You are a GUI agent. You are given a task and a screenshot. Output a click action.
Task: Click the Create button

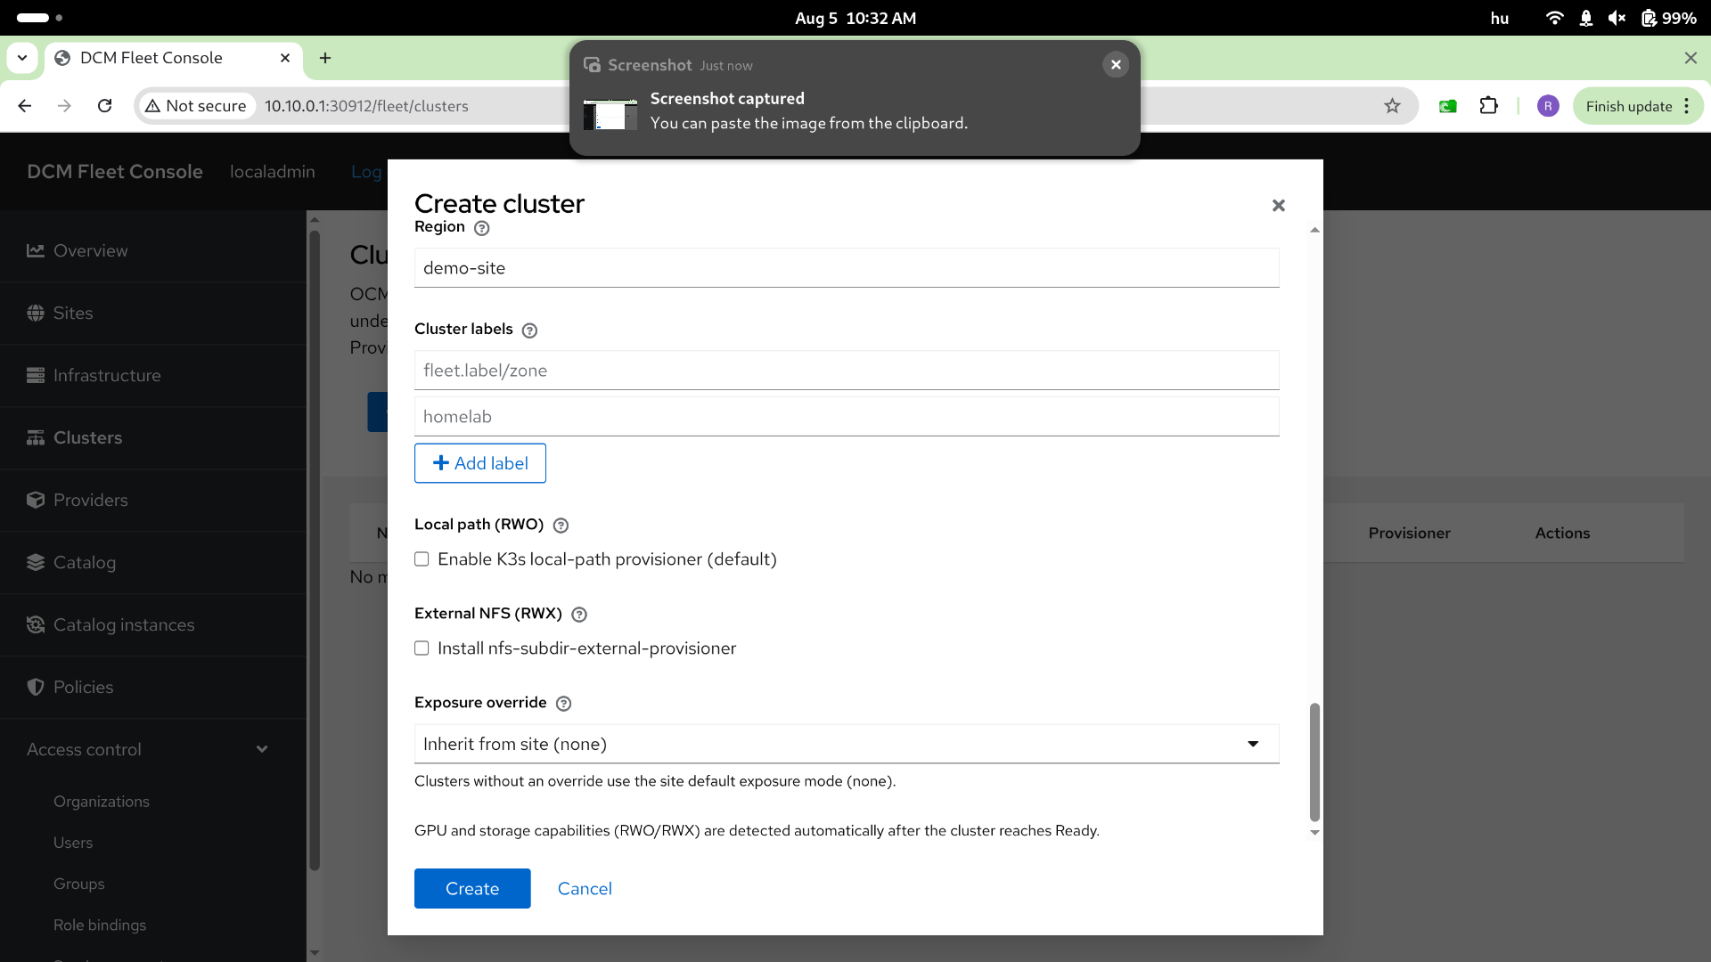click(472, 889)
